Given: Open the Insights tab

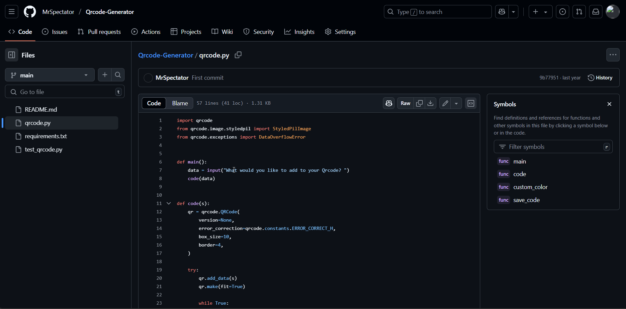Looking at the screenshot, I should 300,32.
